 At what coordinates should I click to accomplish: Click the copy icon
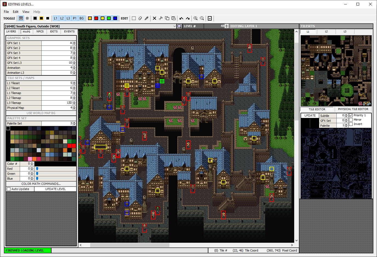click(167, 18)
